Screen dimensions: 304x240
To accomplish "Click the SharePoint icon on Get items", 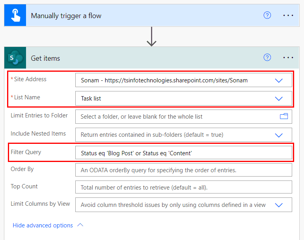I will [15, 58].
